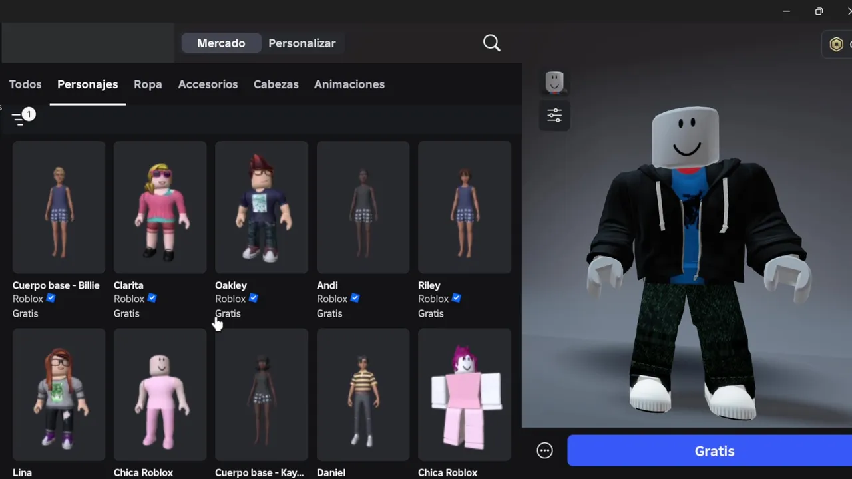
Task: Open Cuerpo base - Kay... character thumbnail
Action: [262, 395]
